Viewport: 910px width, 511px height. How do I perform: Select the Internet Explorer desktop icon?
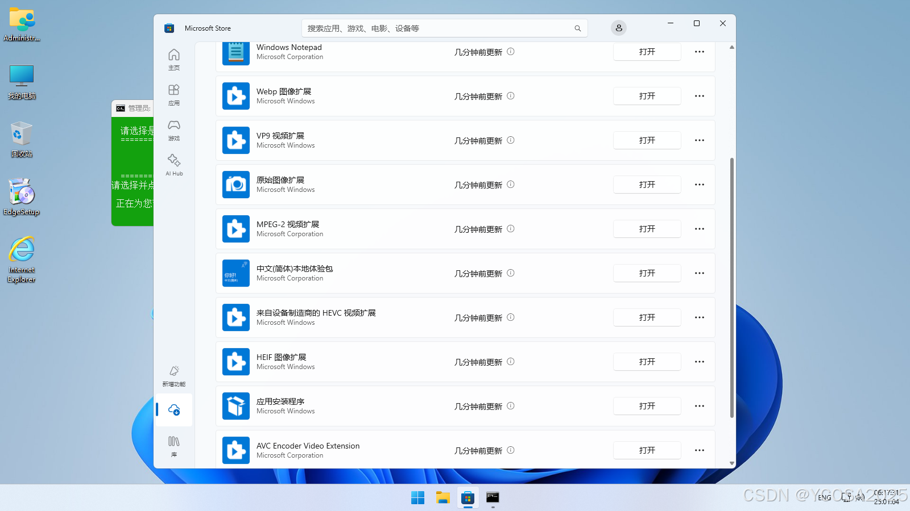coord(22,259)
